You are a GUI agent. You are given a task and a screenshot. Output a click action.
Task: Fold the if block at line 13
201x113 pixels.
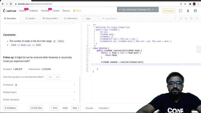pos(89,53)
